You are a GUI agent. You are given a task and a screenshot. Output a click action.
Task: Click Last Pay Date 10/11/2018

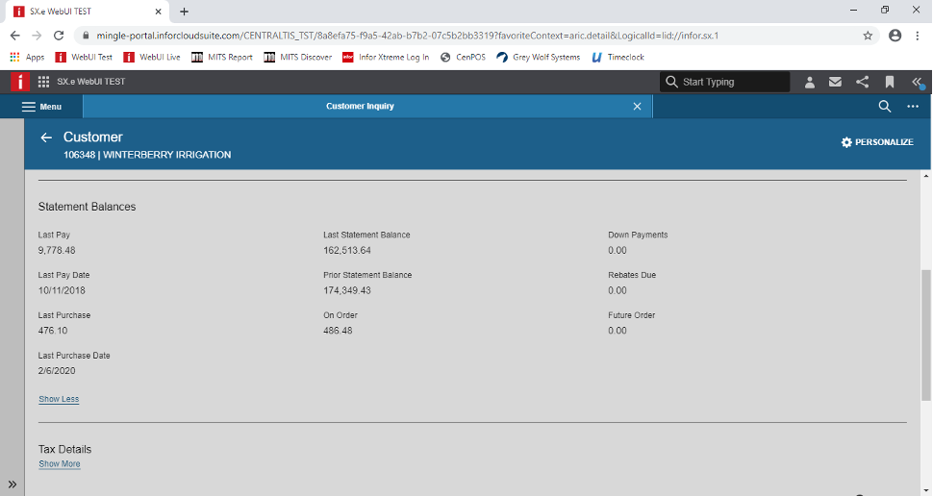(x=62, y=291)
